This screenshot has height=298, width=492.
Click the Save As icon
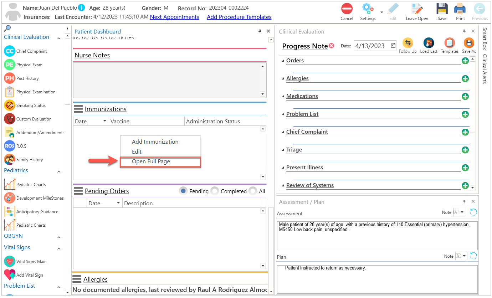[468, 43]
